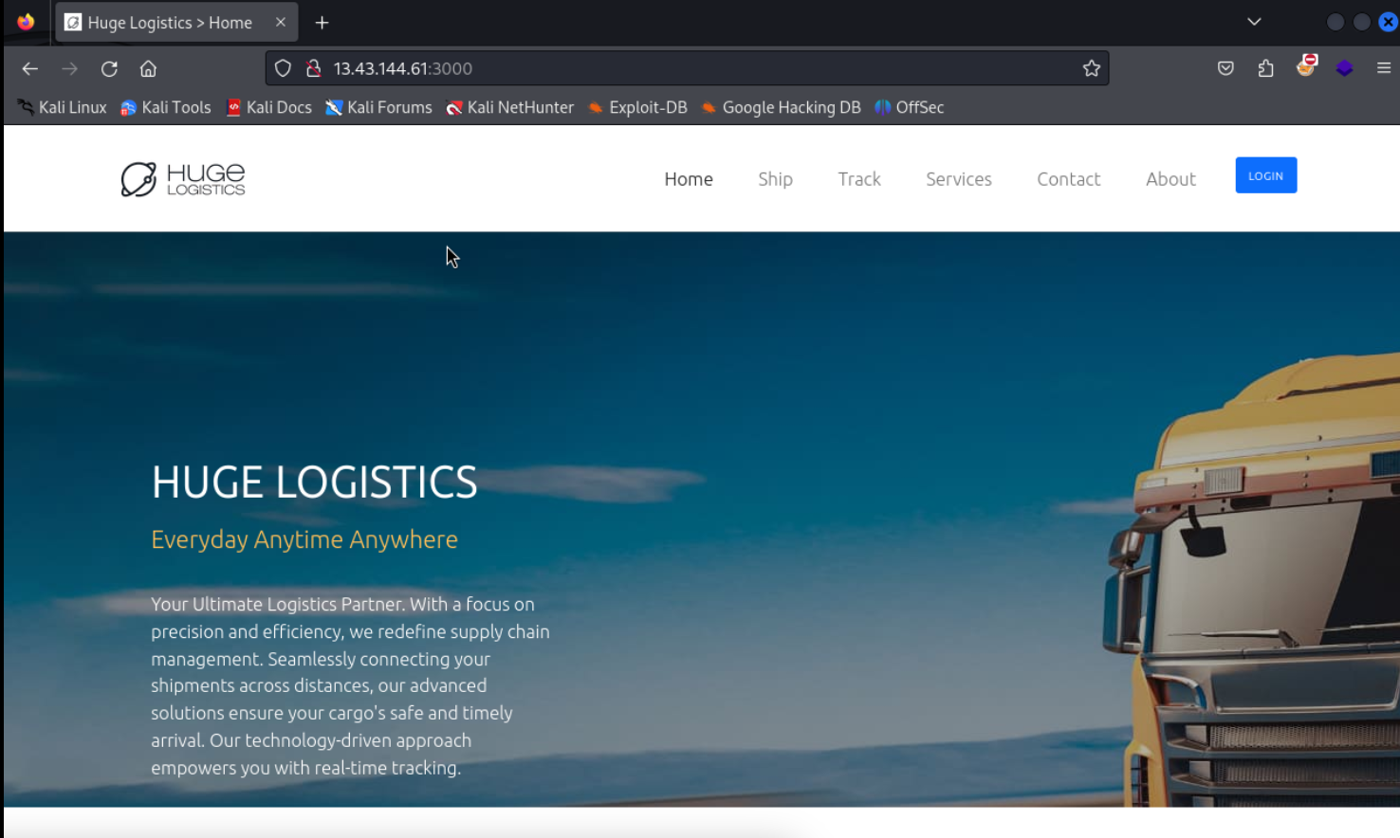The height and width of the screenshot is (838, 1400).
Task: Open the Google Hacking DB bookmark
Action: (781, 107)
